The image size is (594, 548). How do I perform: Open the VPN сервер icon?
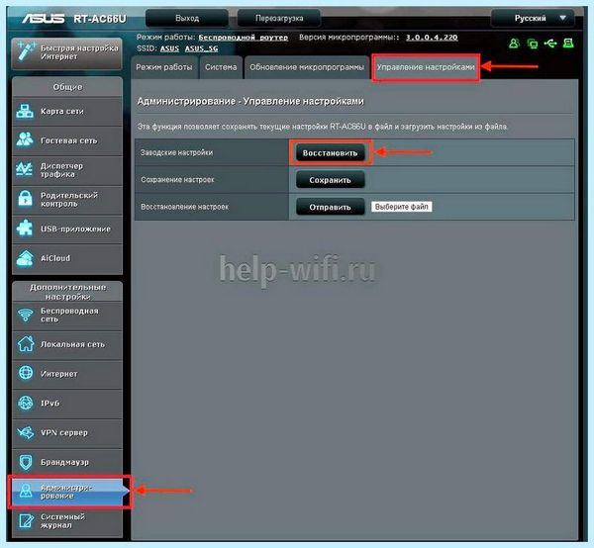point(26,432)
